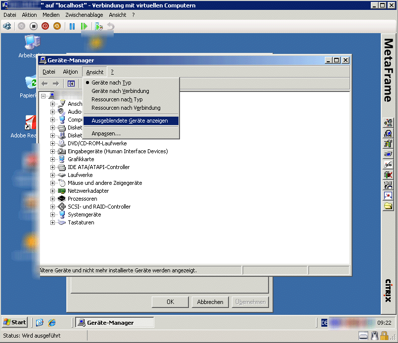
Task: Click the Ctrl+Alt+Del icon in VM toolbar
Action: [x=7, y=26]
